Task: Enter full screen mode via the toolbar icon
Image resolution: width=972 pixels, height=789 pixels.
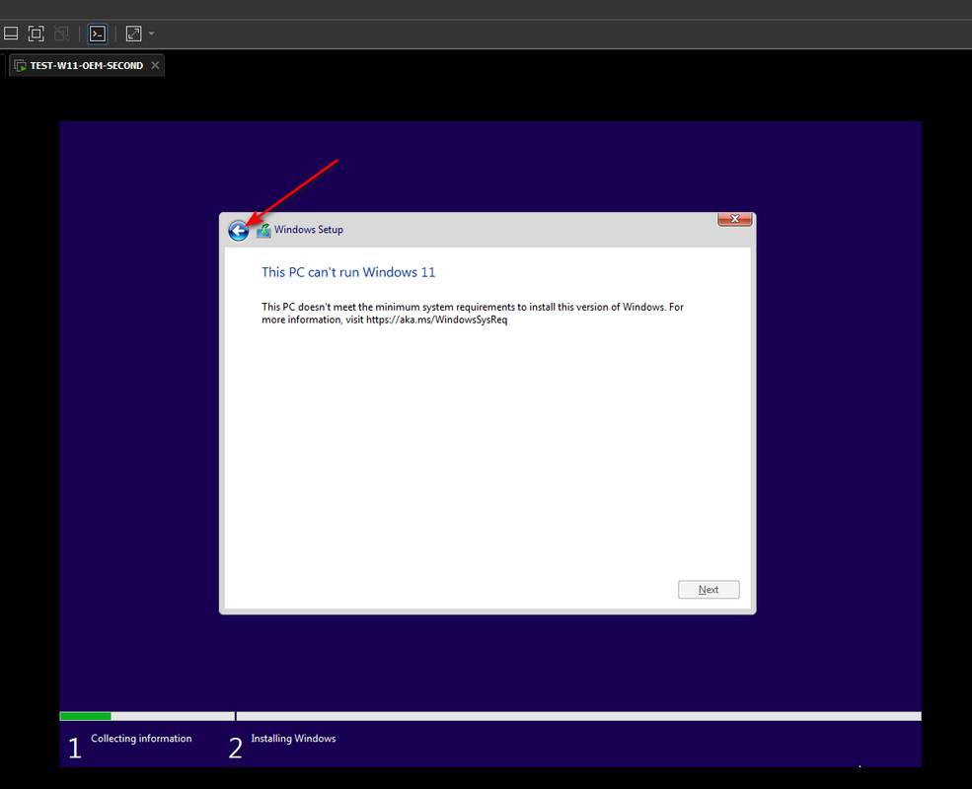Action: [36, 34]
